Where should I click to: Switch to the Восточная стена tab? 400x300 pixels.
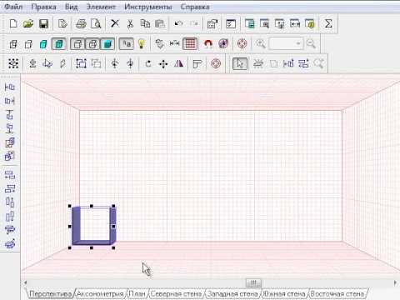pyautogui.click(x=337, y=293)
